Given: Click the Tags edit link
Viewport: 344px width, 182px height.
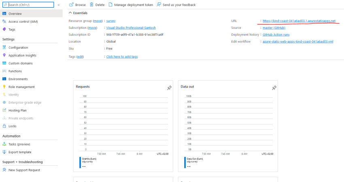Looking at the screenshot, I should [x=80, y=56].
